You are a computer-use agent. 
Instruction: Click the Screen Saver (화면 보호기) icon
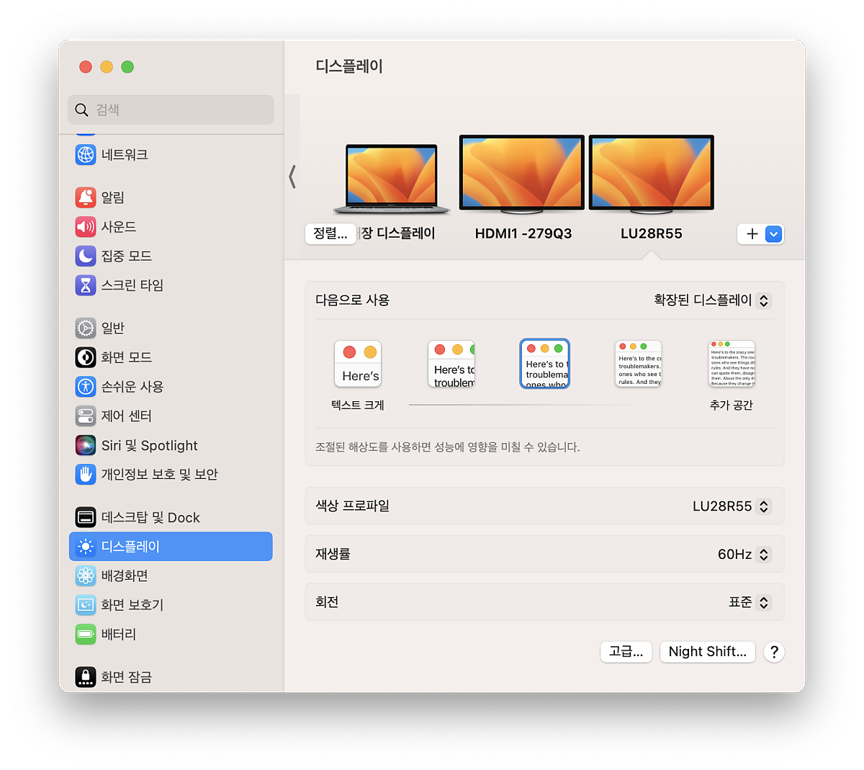pos(86,605)
